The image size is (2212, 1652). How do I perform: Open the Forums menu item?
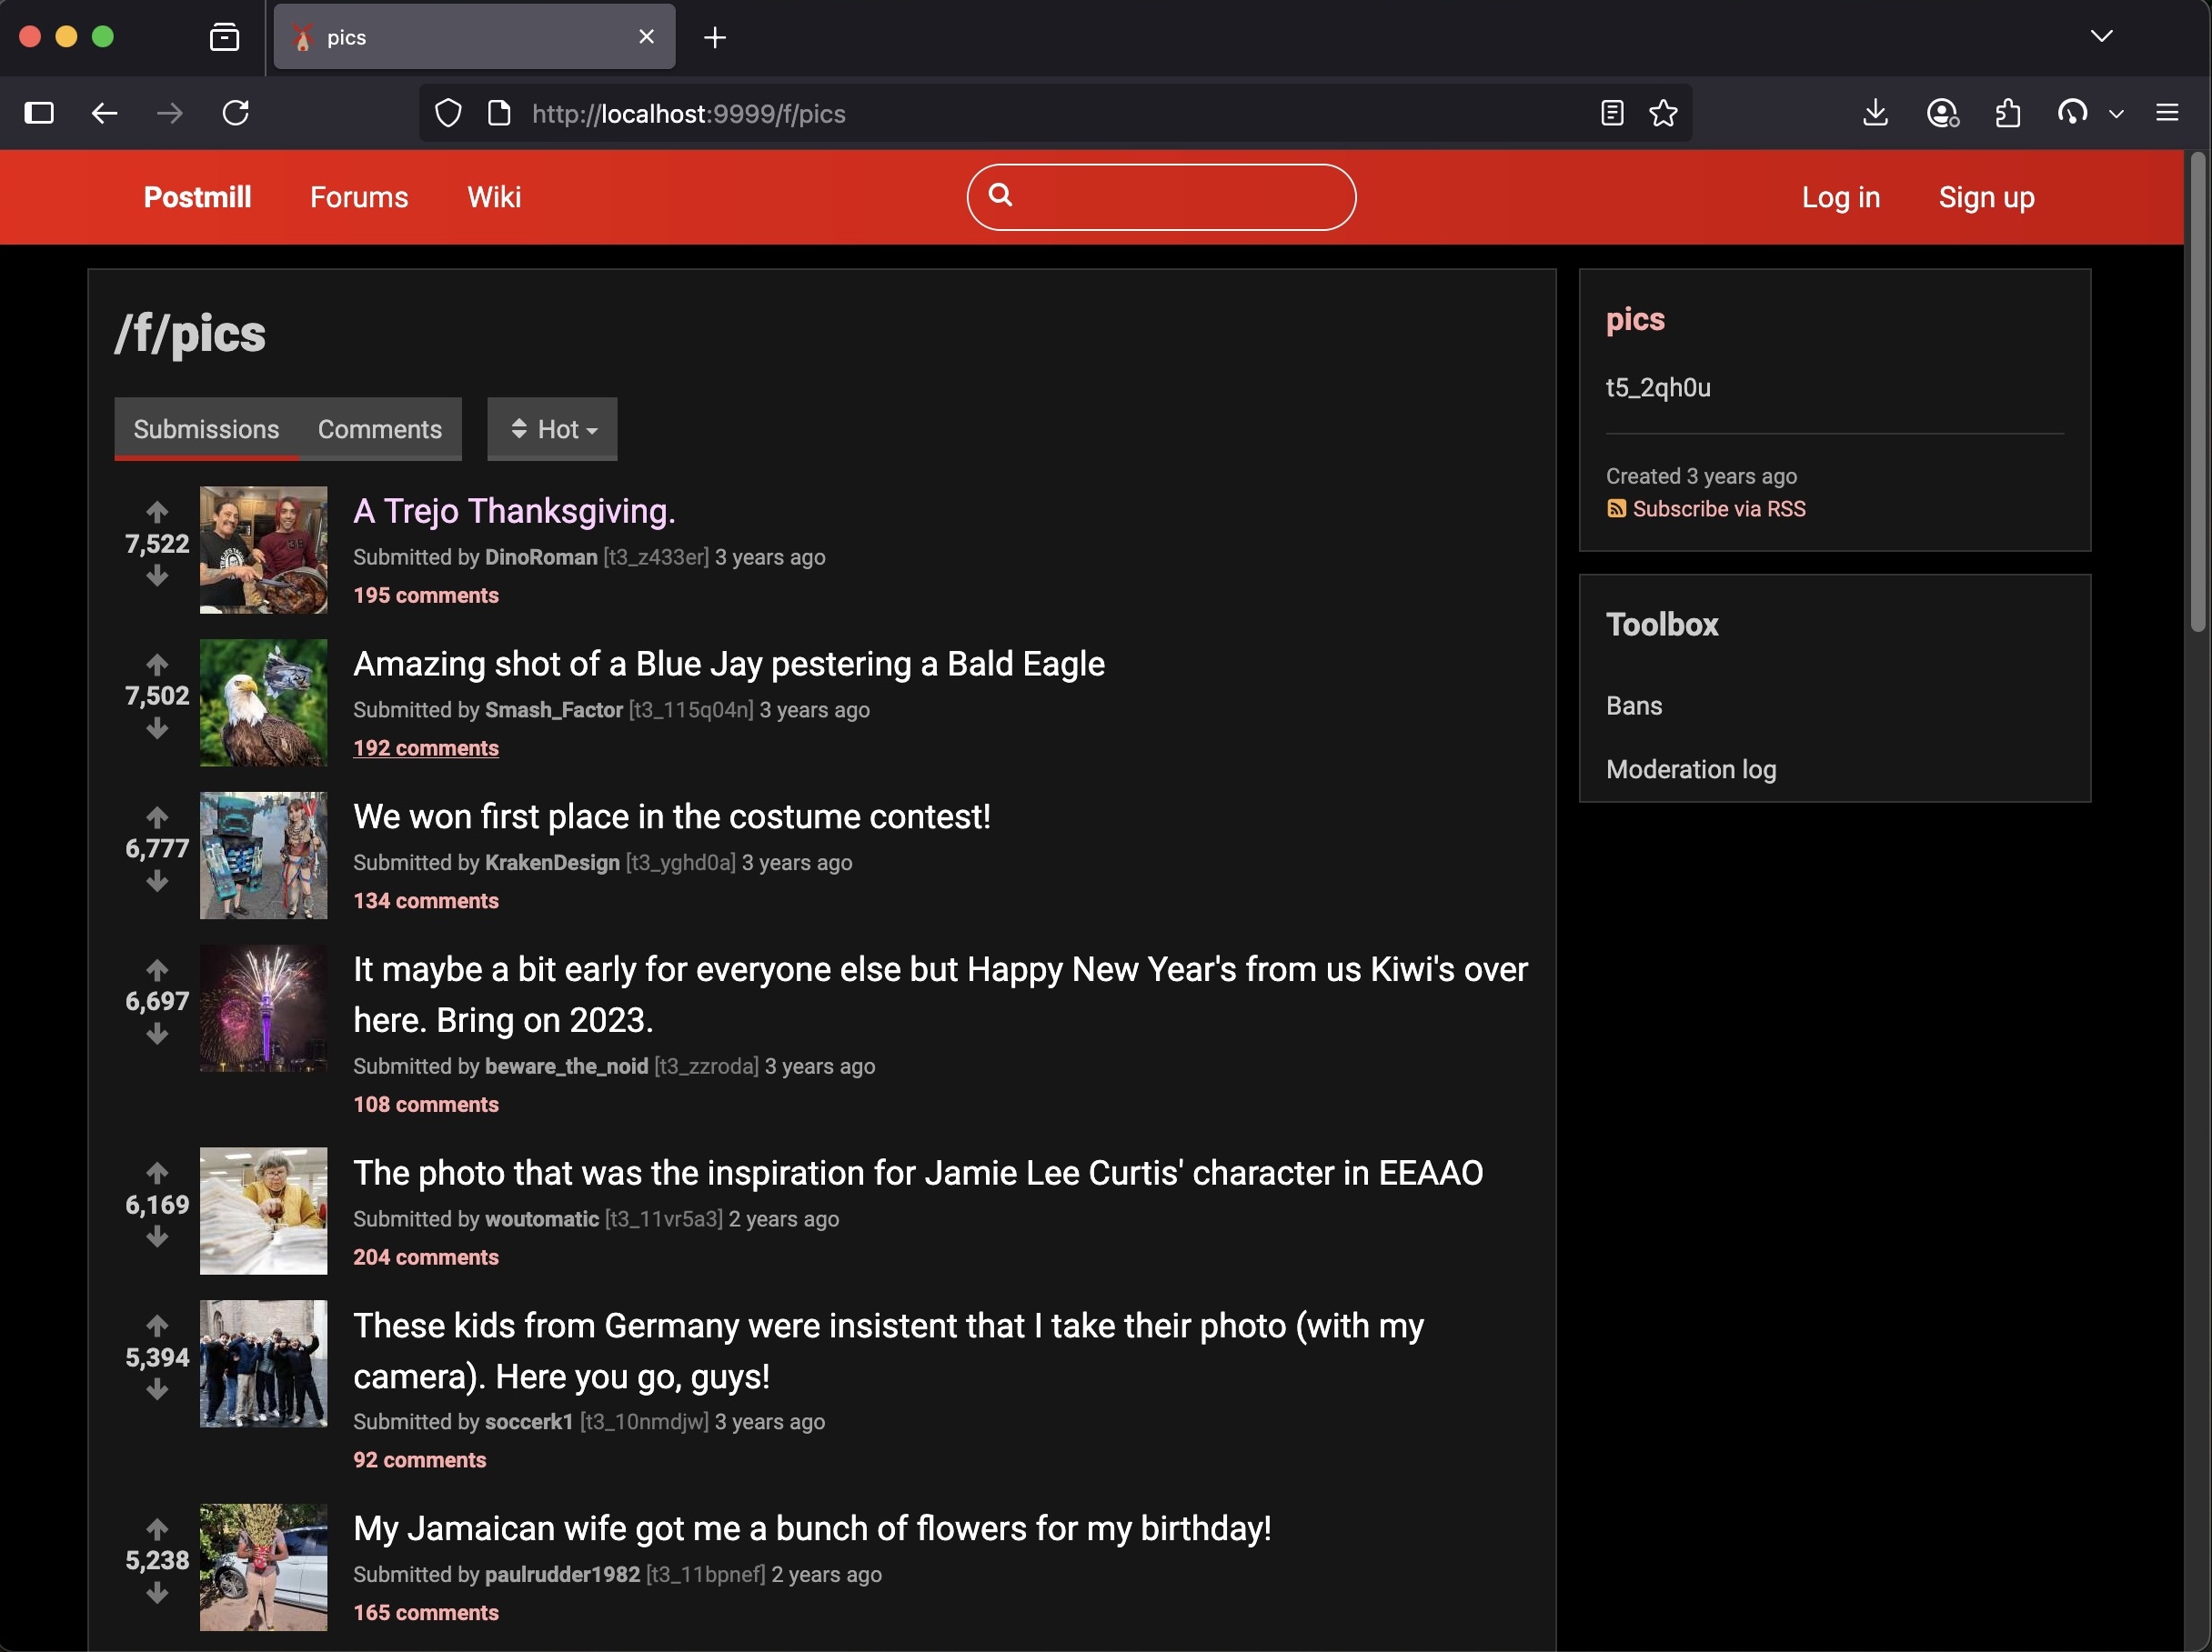point(359,197)
